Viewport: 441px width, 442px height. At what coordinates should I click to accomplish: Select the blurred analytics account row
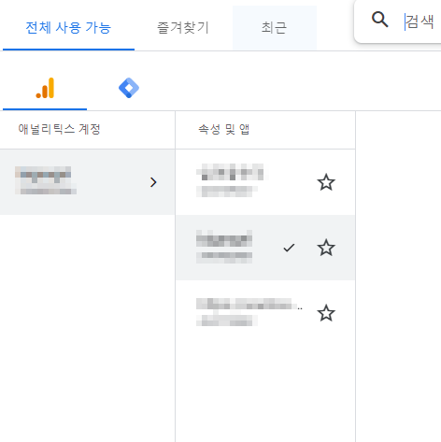[x=87, y=182]
